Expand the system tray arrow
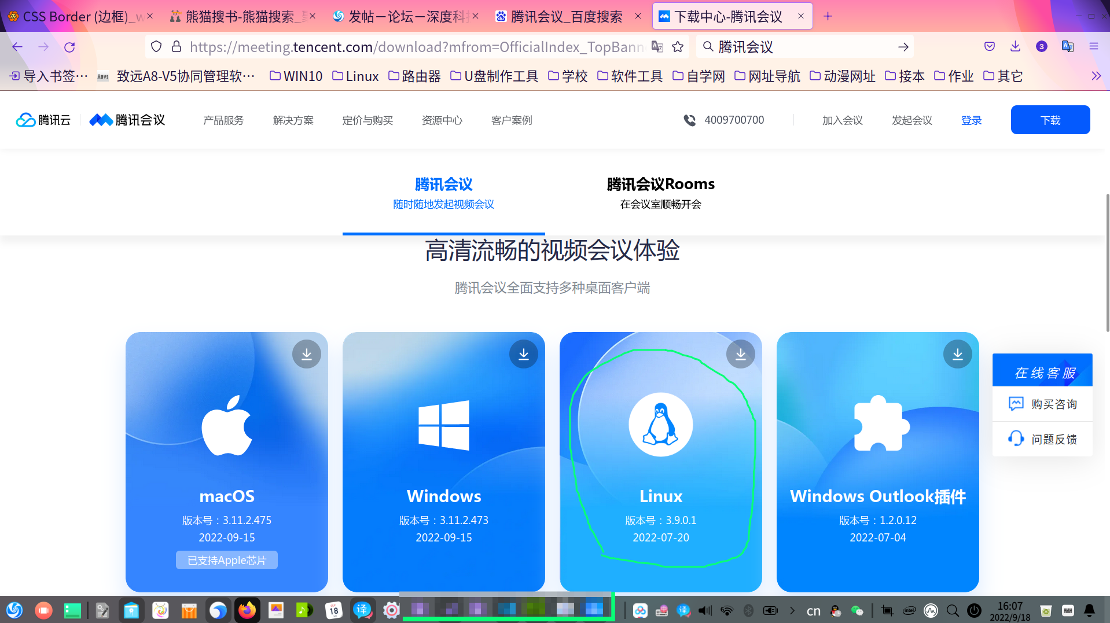This screenshot has height=623, width=1110. (792, 610)
